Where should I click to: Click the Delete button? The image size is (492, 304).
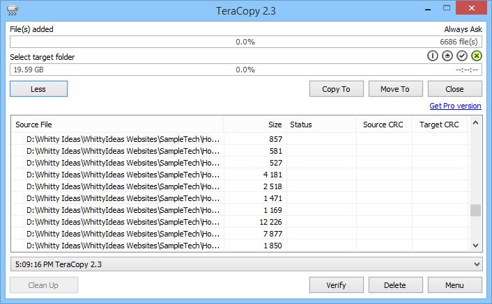point(395,285)
